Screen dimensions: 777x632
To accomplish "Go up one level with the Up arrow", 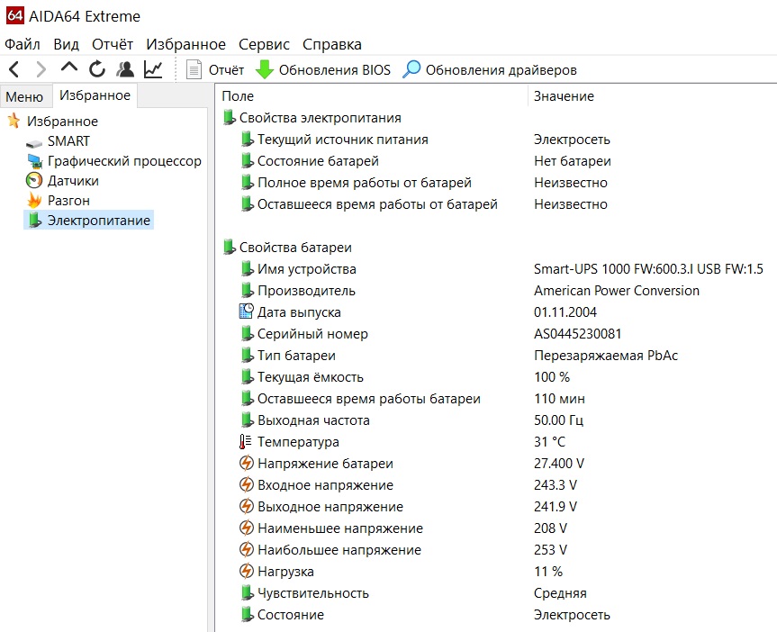I will 69,69.
